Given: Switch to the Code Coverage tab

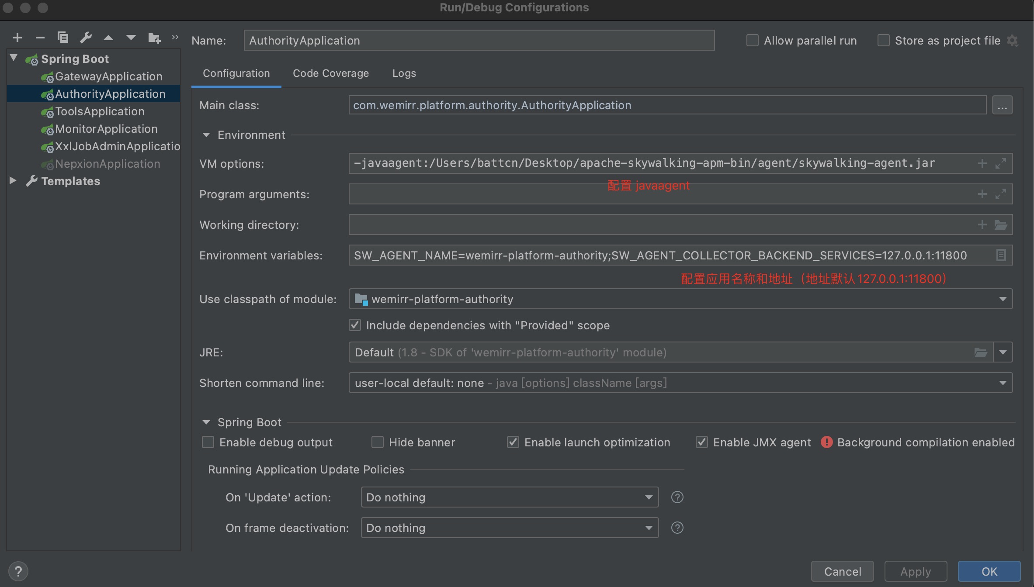Looking at the screenshot, I should 331,73.
